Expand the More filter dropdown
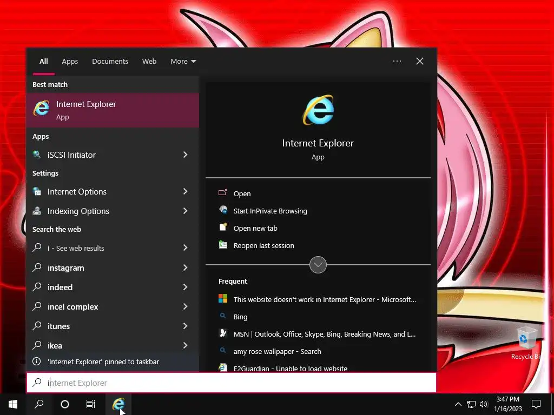 pyautogui.click(x=183, y=62)
